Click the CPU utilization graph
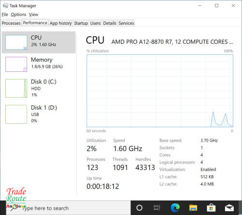This screenshot has height=215, width=242. [160, 91]
